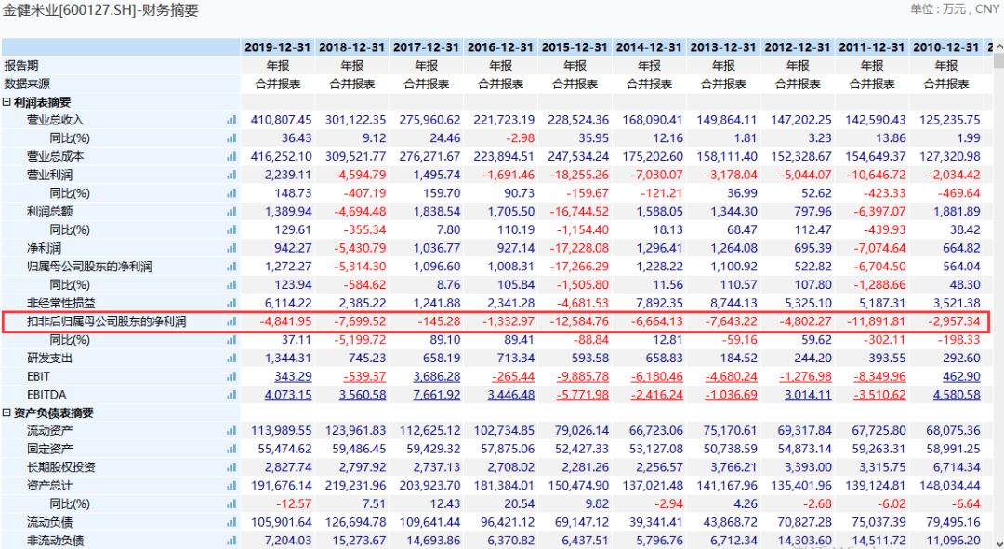Open chart icon for EBITDA row

coord(231,395)
